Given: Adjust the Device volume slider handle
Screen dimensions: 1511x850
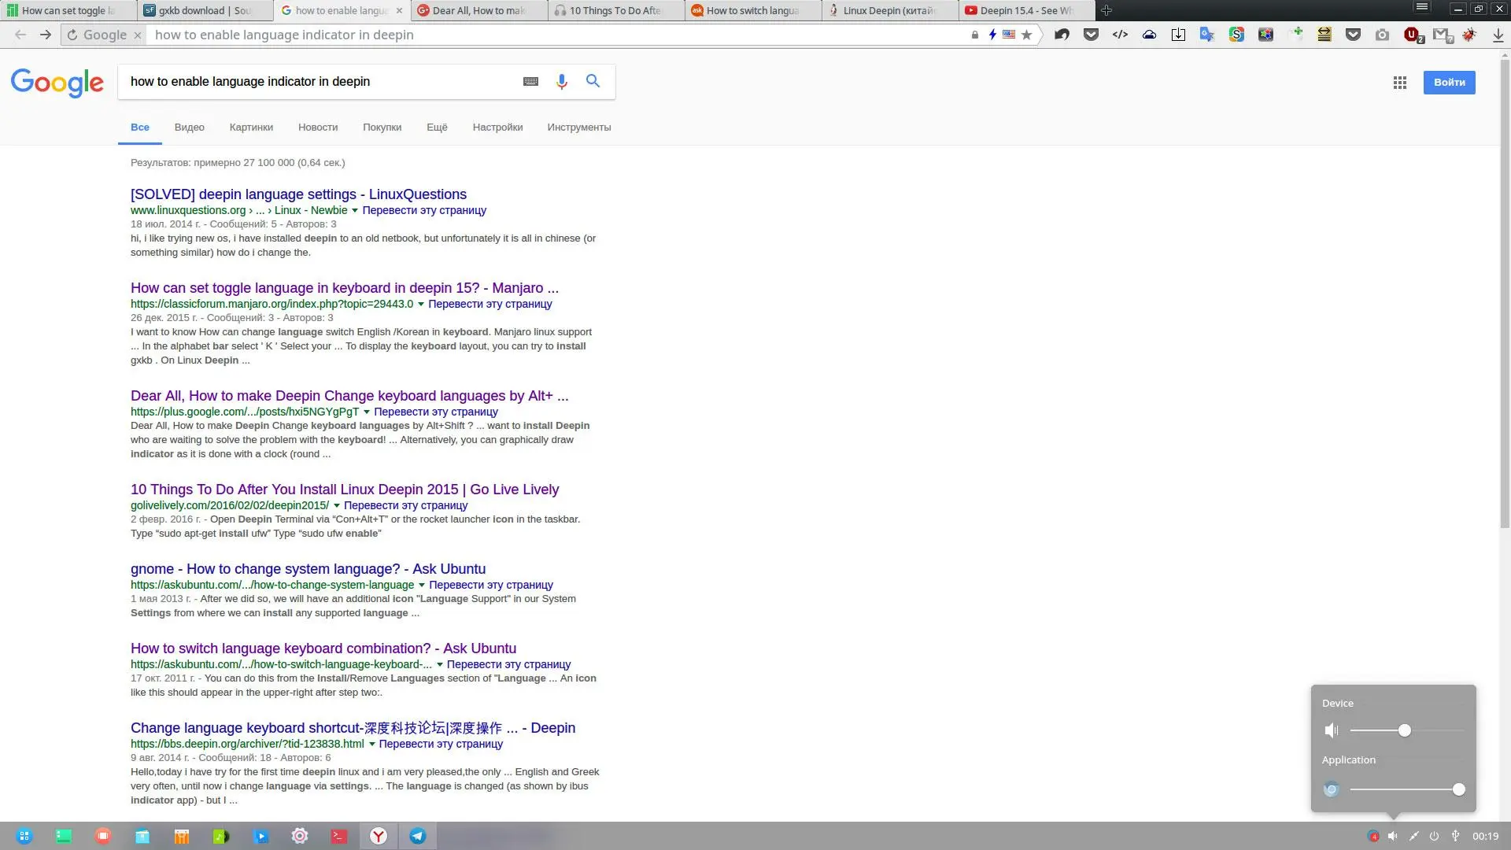Looking at the screenshot, I should pos(1404,730).
